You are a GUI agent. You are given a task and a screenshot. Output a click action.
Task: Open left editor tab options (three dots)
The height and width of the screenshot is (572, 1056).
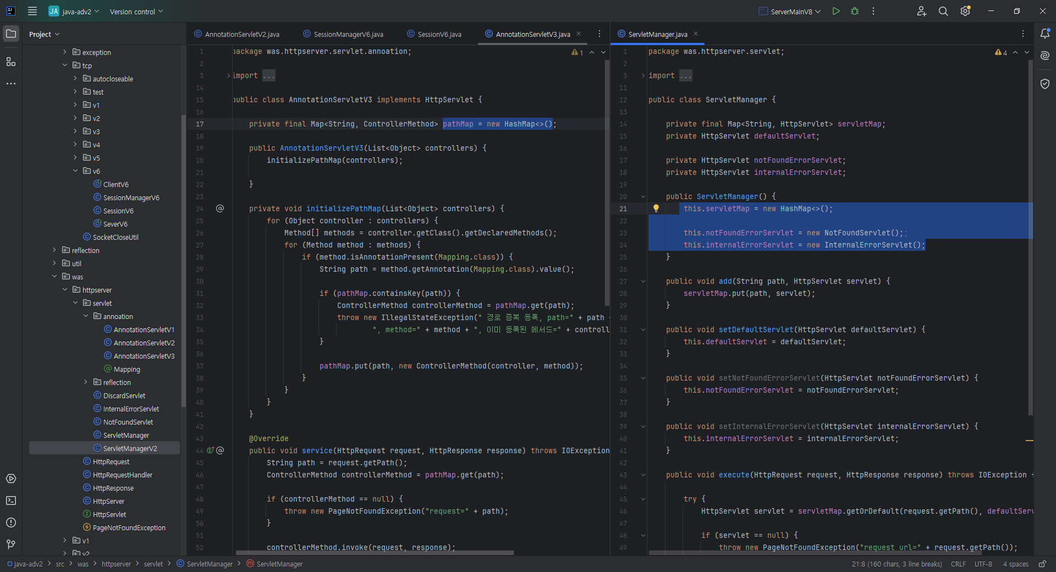click(x=599, y=34)
